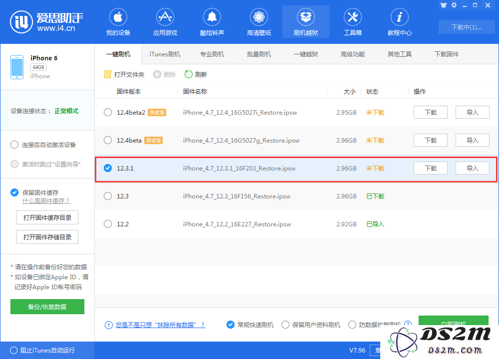Click the skin shirt icon in title bar
The width and height of the screenshot is (499, 359).
pos(444,5)
